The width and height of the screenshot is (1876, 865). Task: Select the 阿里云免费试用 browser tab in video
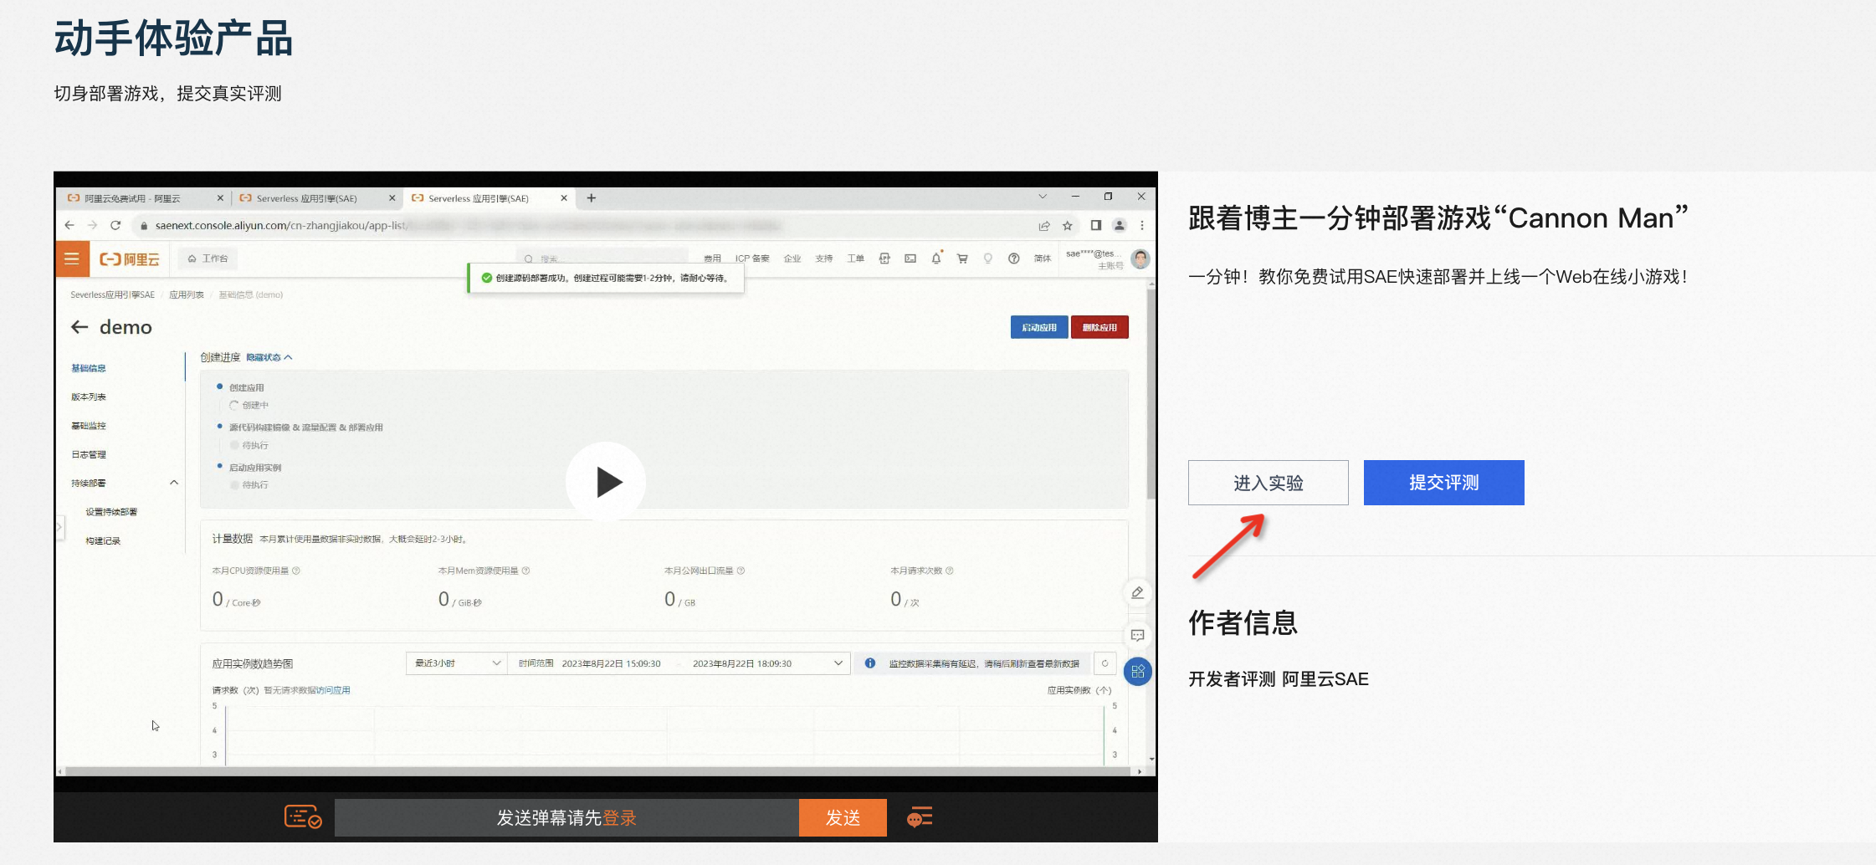145,198
